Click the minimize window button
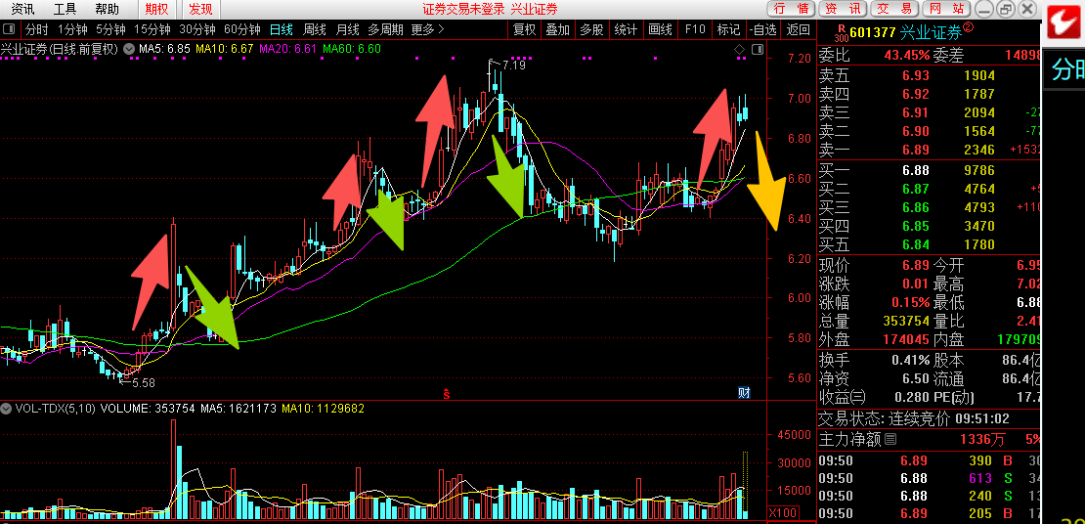Viewport: 1085px width, 524px height. click(x=985, y=9)
